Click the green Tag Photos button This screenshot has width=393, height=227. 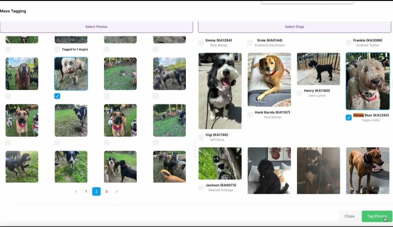coord(376,216)
